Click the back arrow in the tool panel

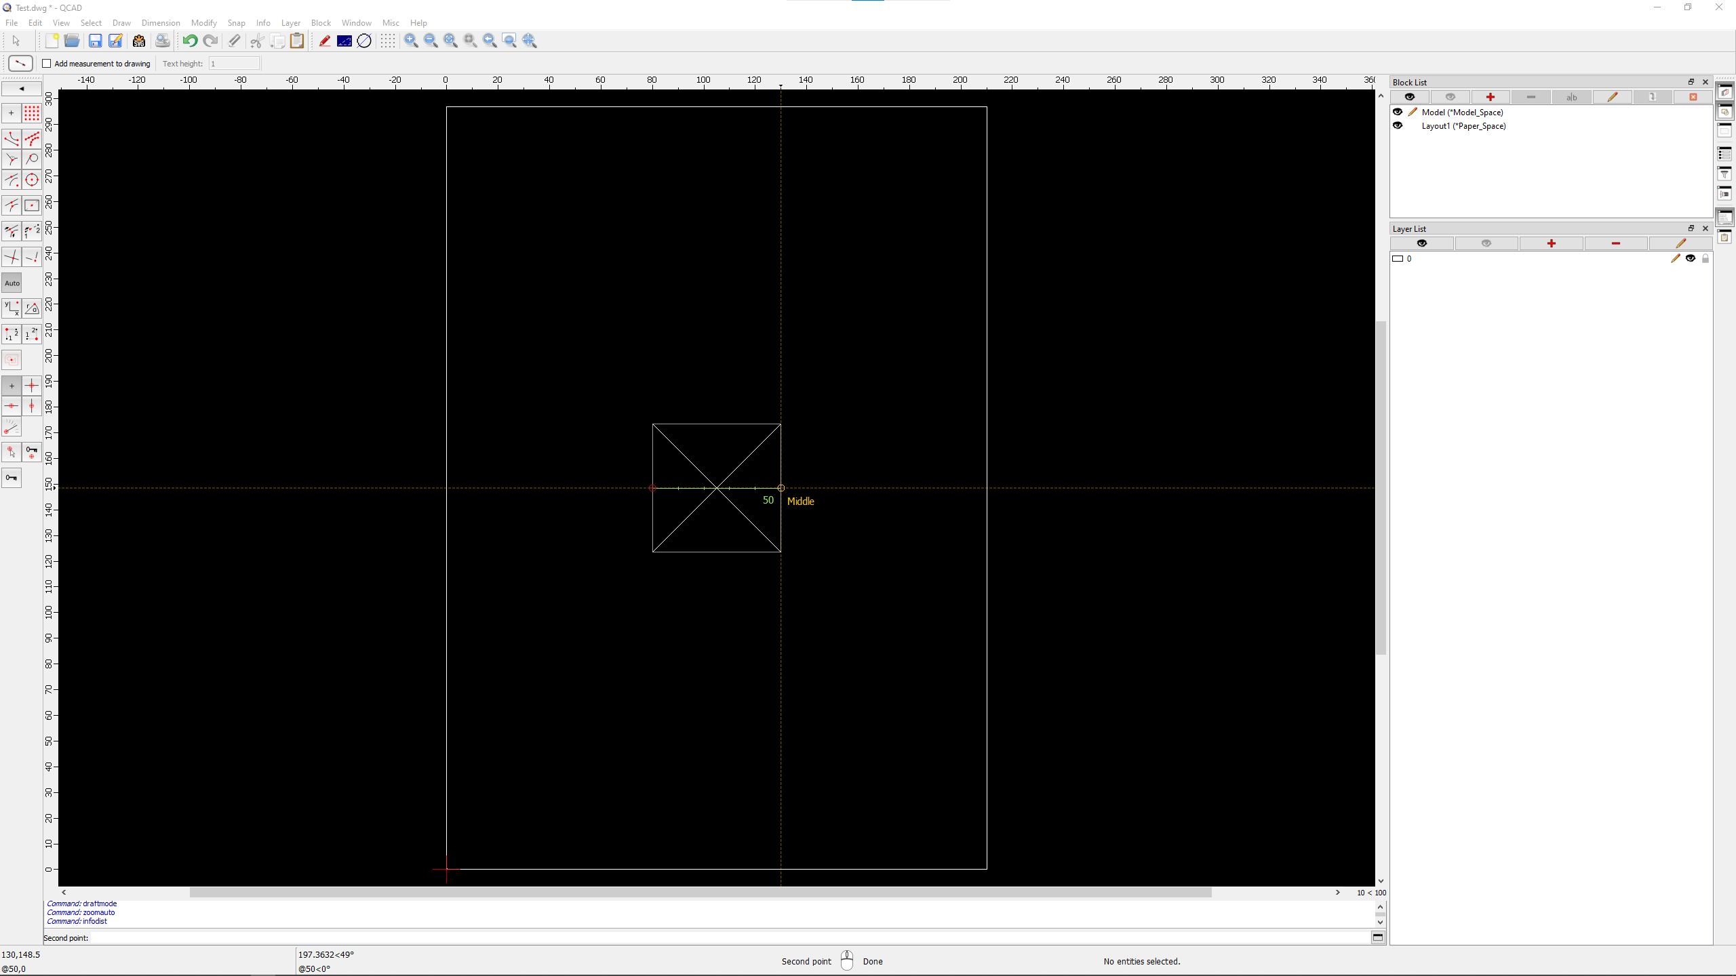coord(22,88)
